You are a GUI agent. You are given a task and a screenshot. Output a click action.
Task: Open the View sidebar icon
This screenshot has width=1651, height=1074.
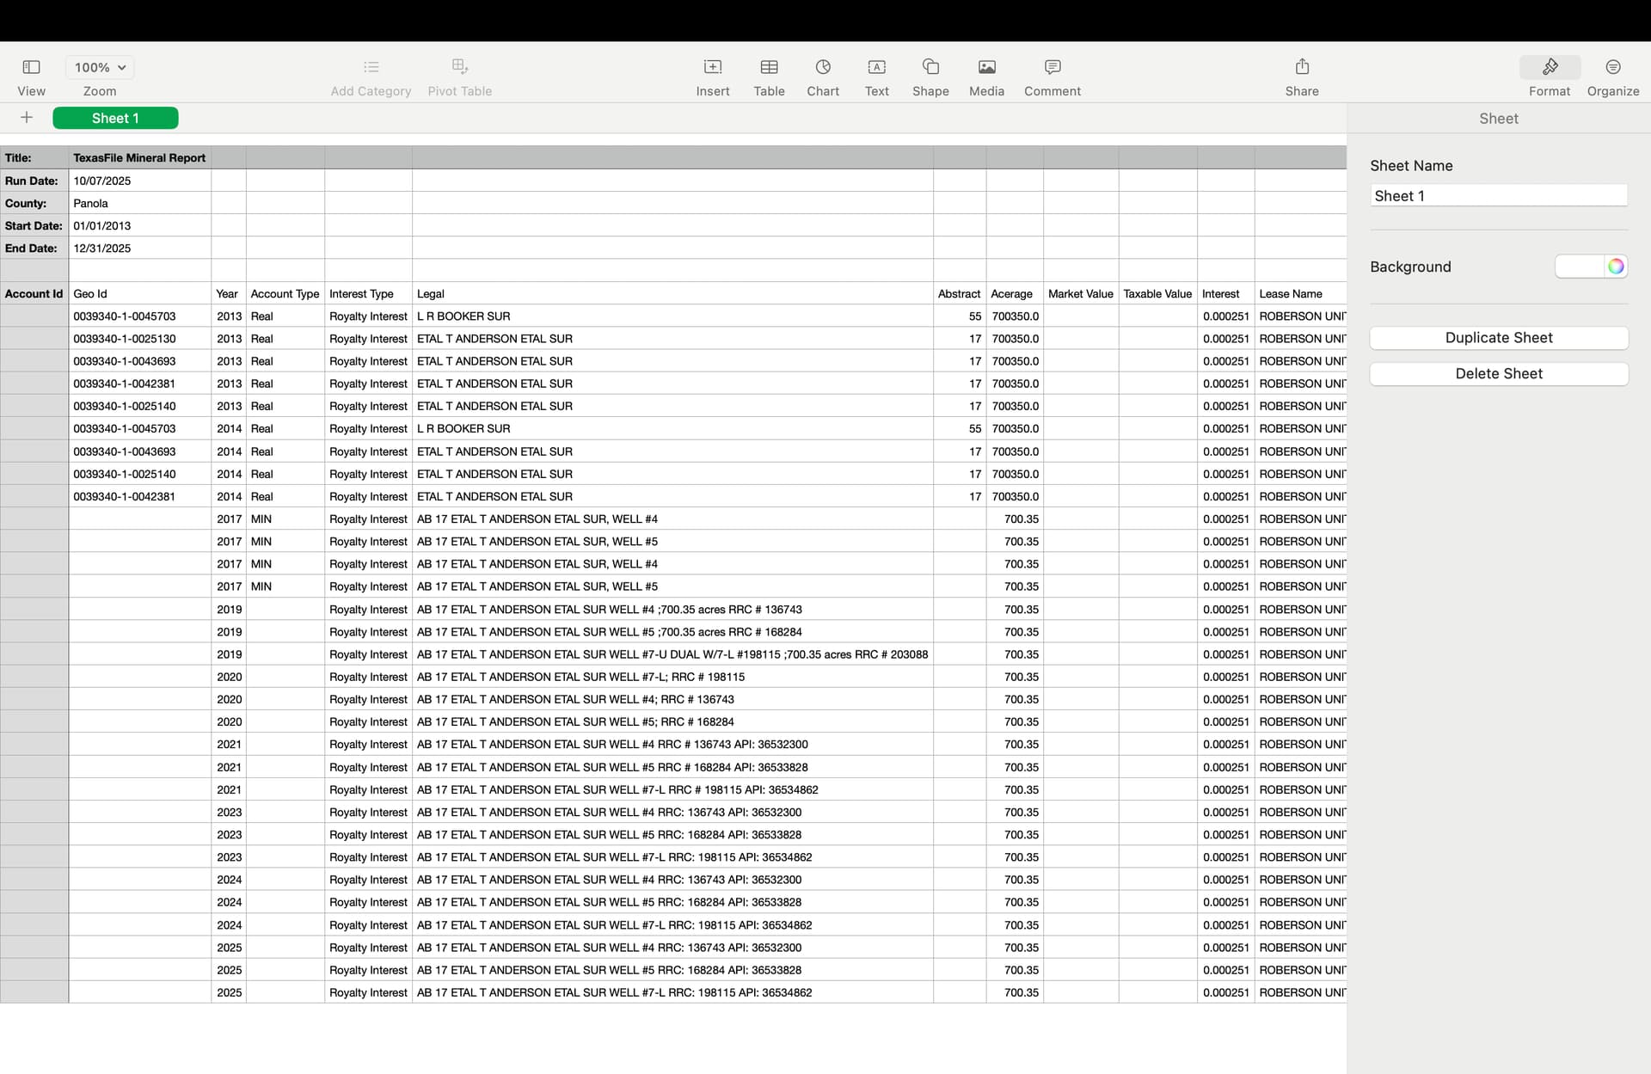tap(31, 67)
